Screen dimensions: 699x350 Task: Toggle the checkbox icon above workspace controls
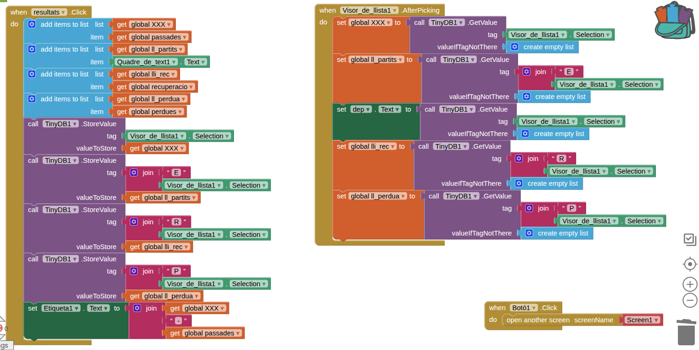point(690,239)
